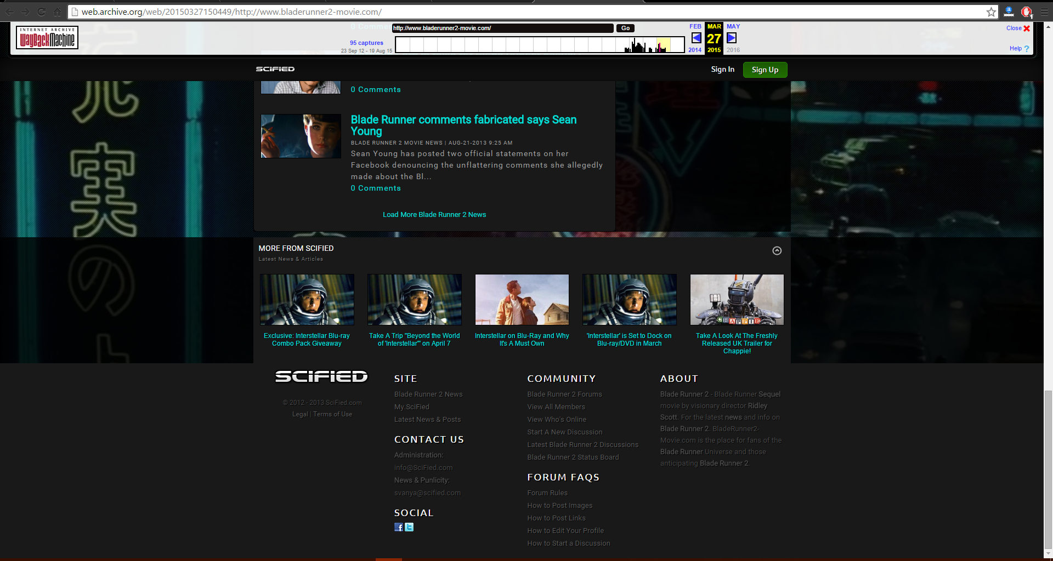This screenshot has width=1053, height=561.
Task: Click the Wayback URL input field
Action: (x=502, y=28)
